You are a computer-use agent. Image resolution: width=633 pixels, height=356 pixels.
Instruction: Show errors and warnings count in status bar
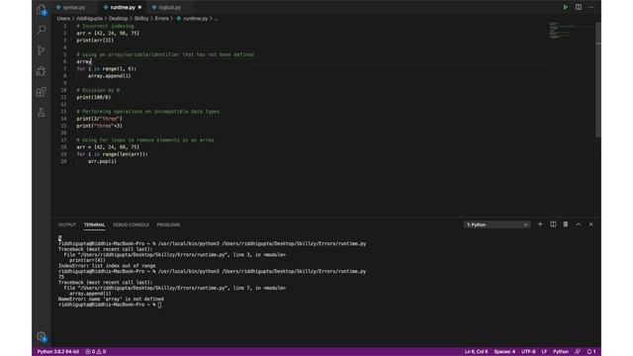point(96,352)
